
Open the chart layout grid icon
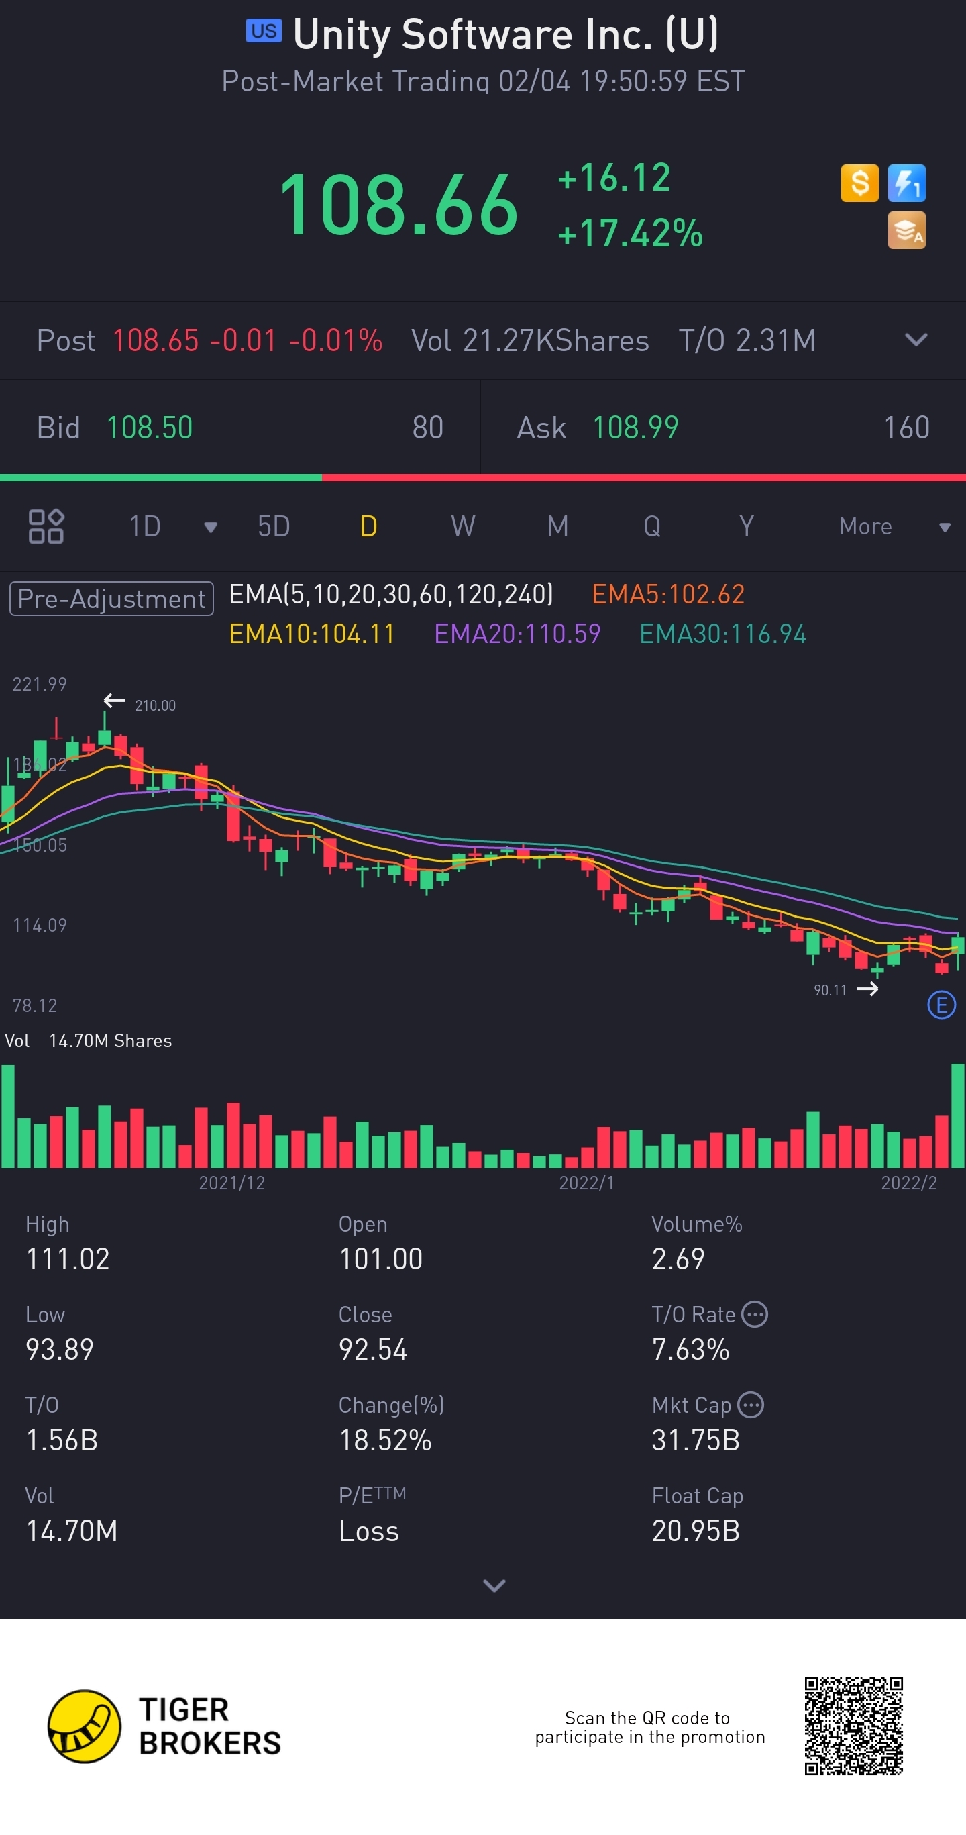pyautogui.click(x=46, y=526)
